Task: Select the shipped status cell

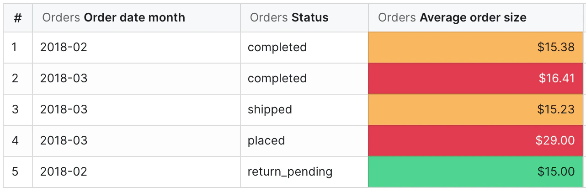Action: click(304, 110)
